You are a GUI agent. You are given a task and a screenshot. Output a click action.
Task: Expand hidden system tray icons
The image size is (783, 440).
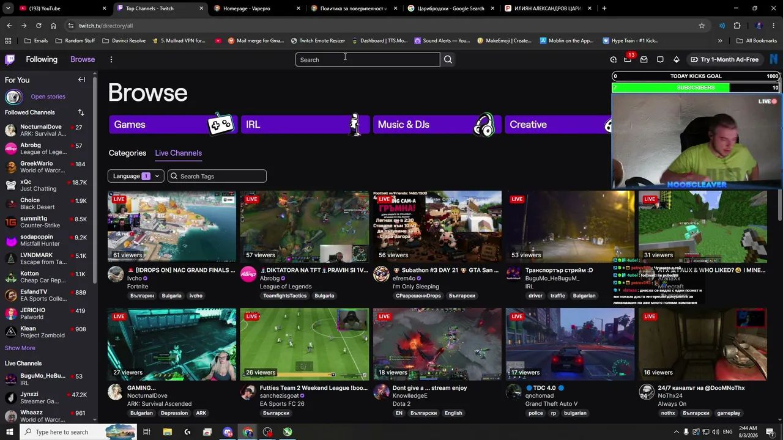(x=676, y=432)
